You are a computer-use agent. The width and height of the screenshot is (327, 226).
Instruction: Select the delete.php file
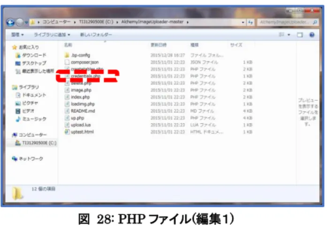click(81, 83)
